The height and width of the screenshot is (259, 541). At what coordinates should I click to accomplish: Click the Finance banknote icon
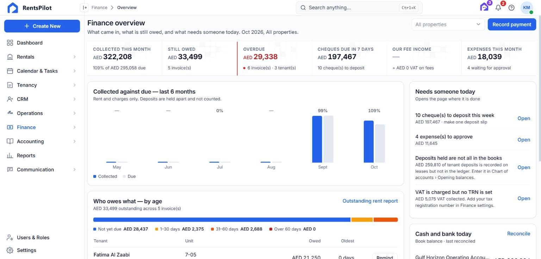tap(10, 127)
